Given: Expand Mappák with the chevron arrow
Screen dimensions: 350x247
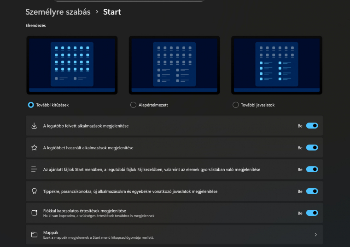Looking at the screenshot, I should [315, 235].
